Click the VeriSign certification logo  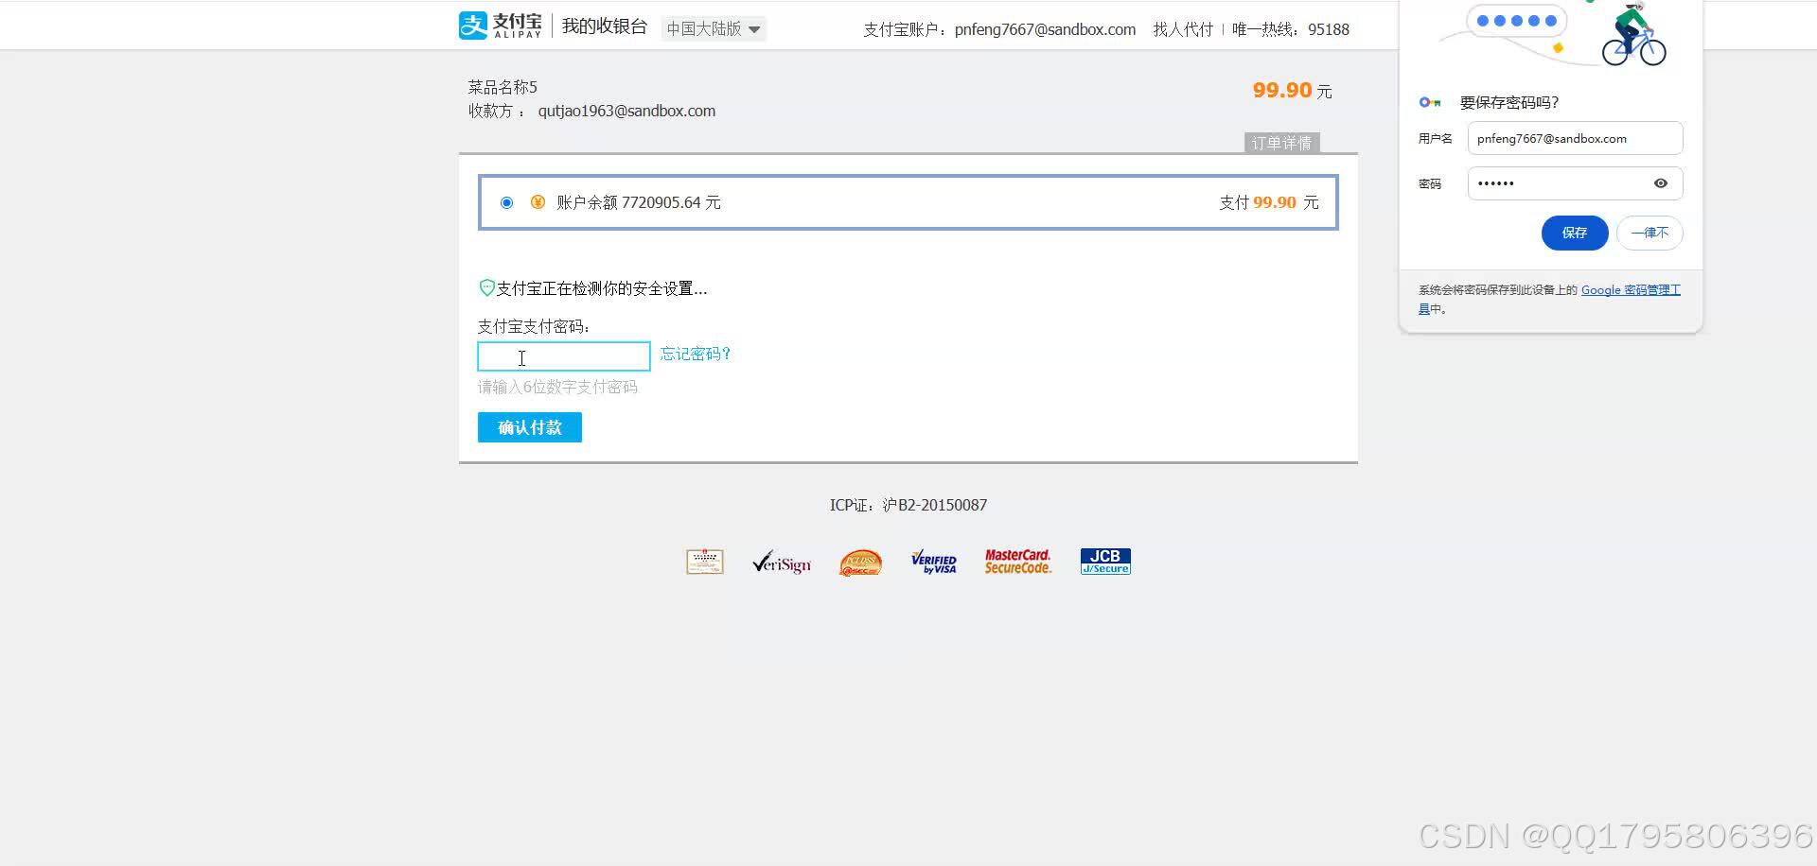coord(781,562)
